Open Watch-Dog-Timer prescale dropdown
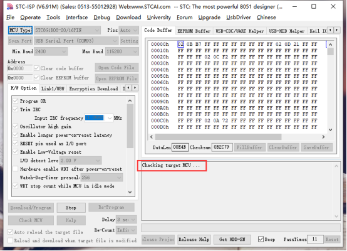 (101, 178)
